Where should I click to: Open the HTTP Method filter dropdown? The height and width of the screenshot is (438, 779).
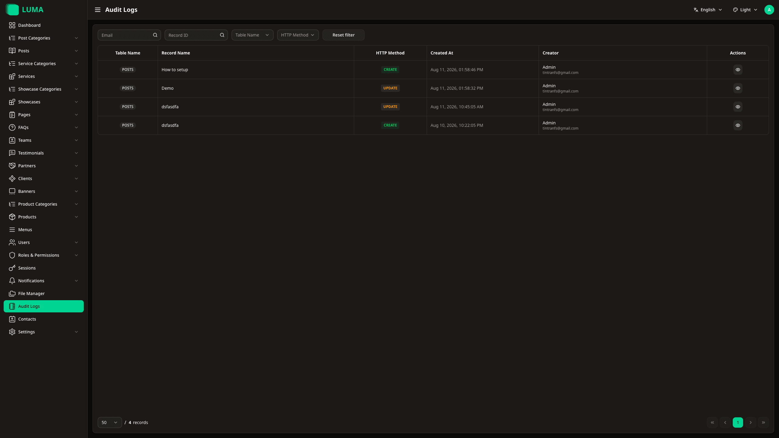298,35
